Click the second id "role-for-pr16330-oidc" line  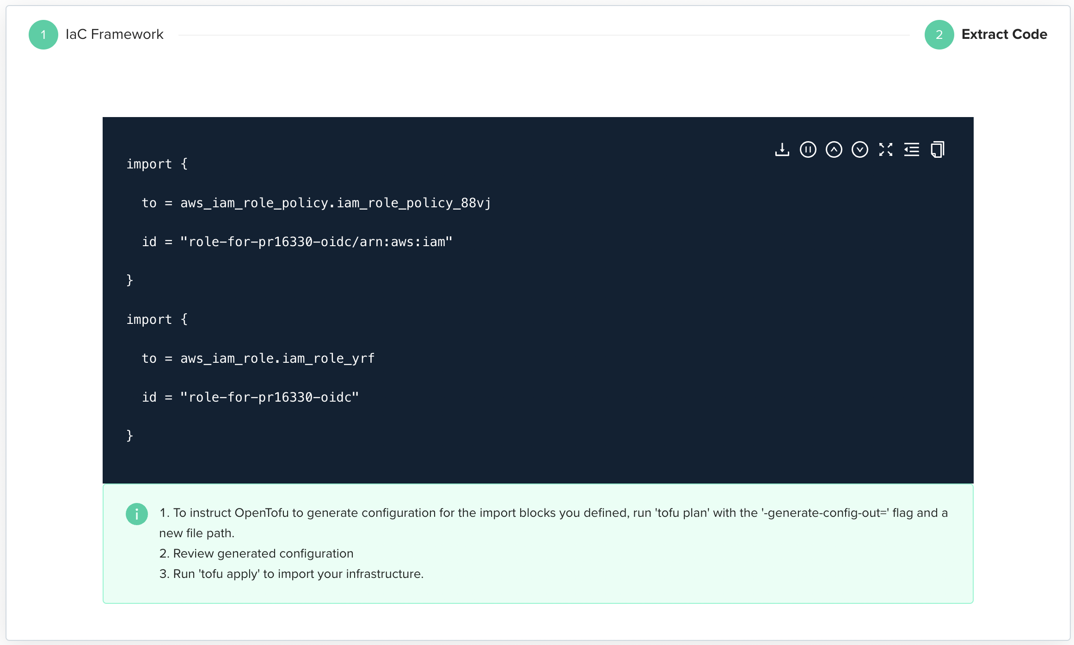tap(250, 397)
